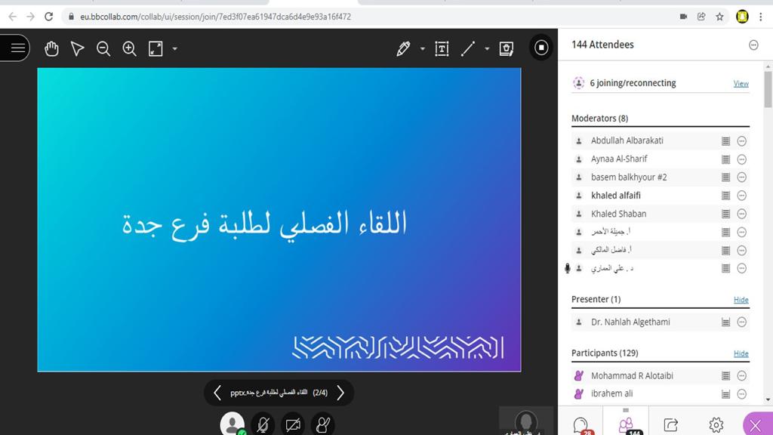773x435 pixels.
Task: Open the fit-view options dropdown arrow
Action: click(x=175, y=49)
